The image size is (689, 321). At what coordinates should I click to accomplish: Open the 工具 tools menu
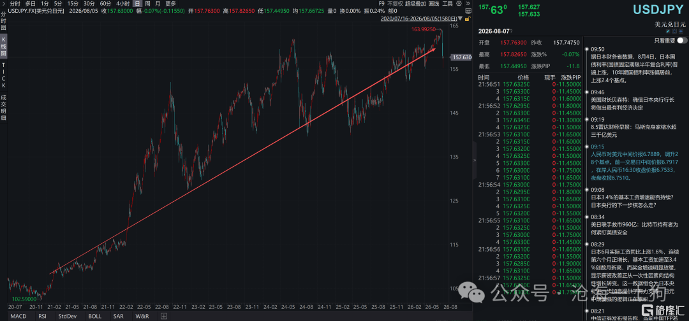(x=447, y=4)
